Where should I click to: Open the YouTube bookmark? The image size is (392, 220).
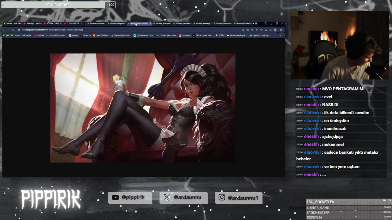(39, 35)
